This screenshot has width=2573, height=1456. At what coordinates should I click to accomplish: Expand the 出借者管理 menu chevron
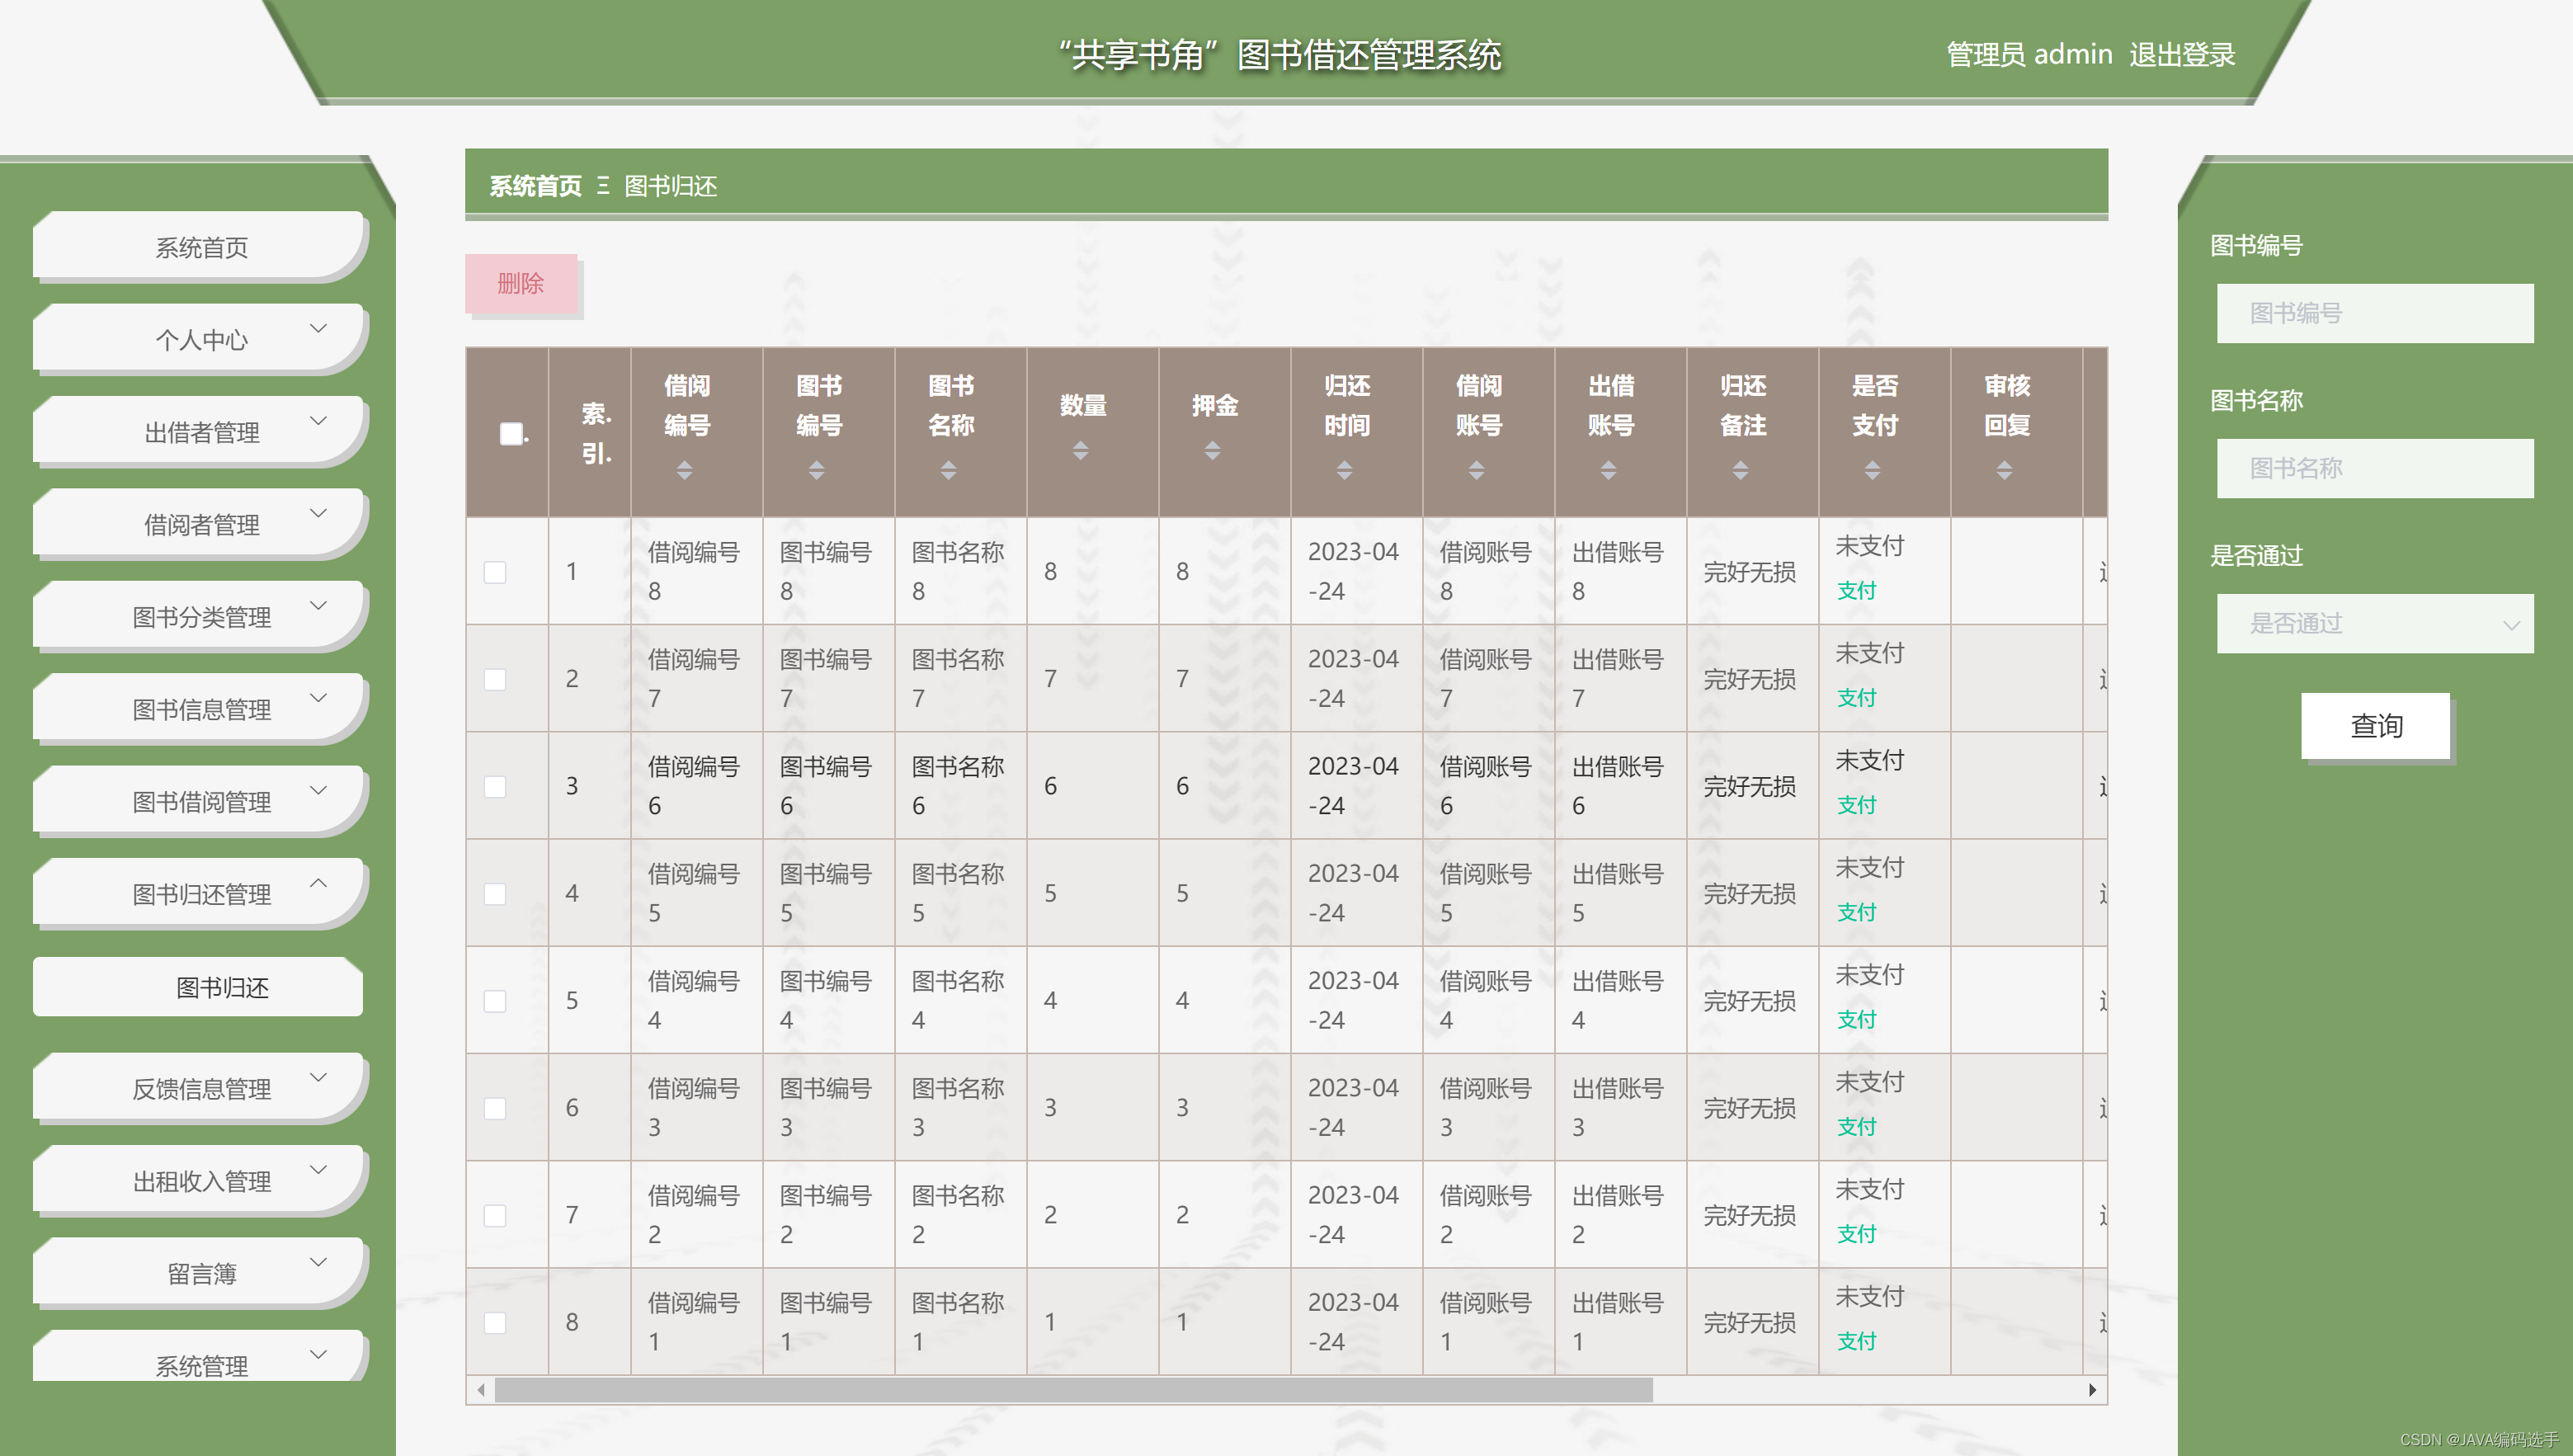(x=319, y=421)
